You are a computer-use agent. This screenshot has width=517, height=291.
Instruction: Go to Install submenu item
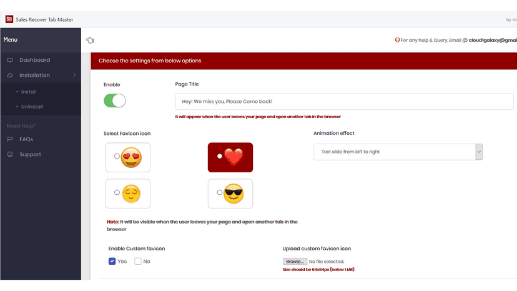point(29,92)
